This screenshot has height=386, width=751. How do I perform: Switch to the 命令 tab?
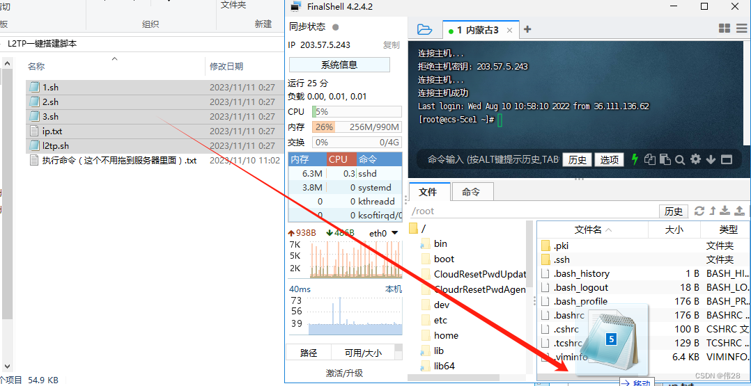tap(471, 192)
